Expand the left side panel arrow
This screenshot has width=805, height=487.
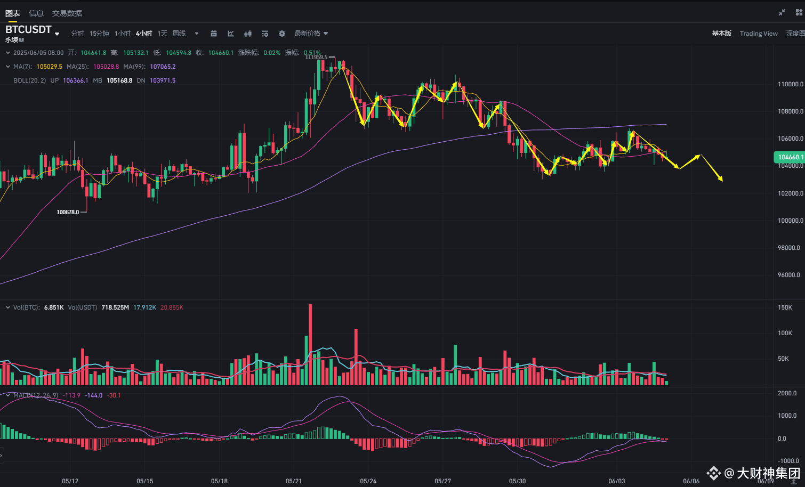coord(2,456)
